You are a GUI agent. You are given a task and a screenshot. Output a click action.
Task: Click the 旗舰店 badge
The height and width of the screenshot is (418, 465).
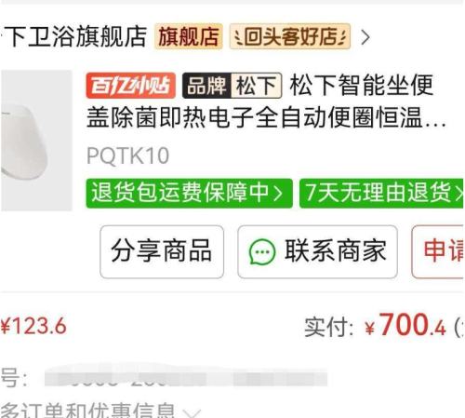(x=189, y=36)
